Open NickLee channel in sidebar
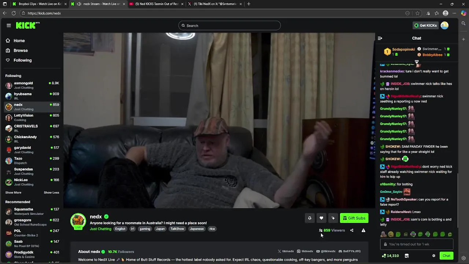 coord(32,182)
